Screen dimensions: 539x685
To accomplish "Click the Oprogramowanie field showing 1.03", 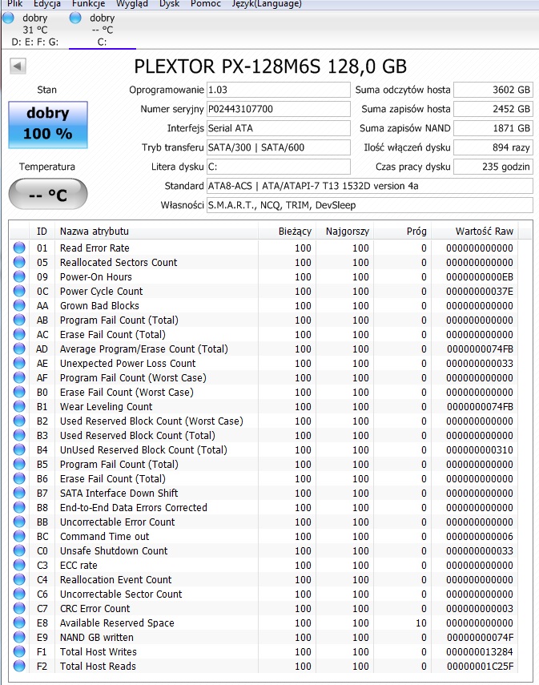I will pos(278,90).
